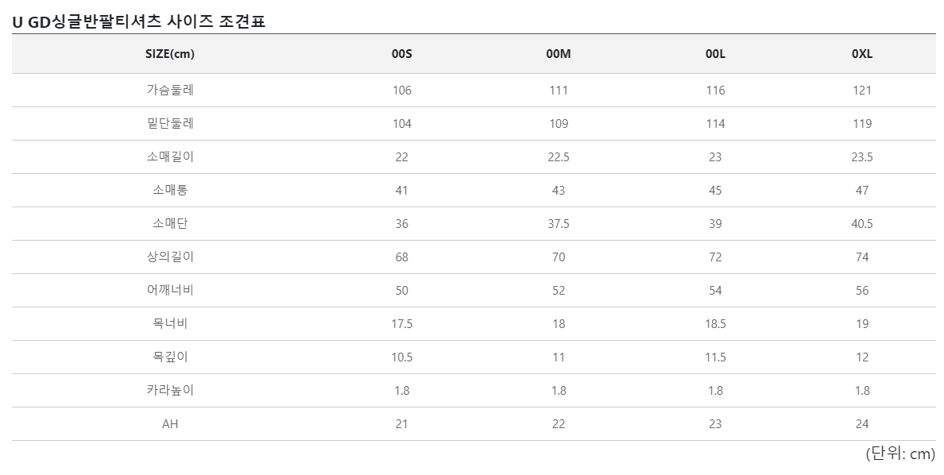This screenshot has height=475, width=944.
Task: Click the 어깨너비 row label
Action: tap(170, 290)
